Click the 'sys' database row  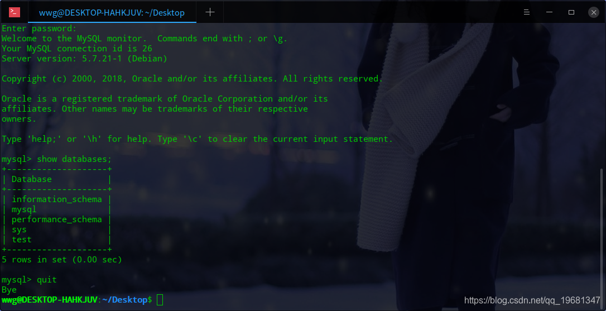pyautogui.click(x=57, y=229)
